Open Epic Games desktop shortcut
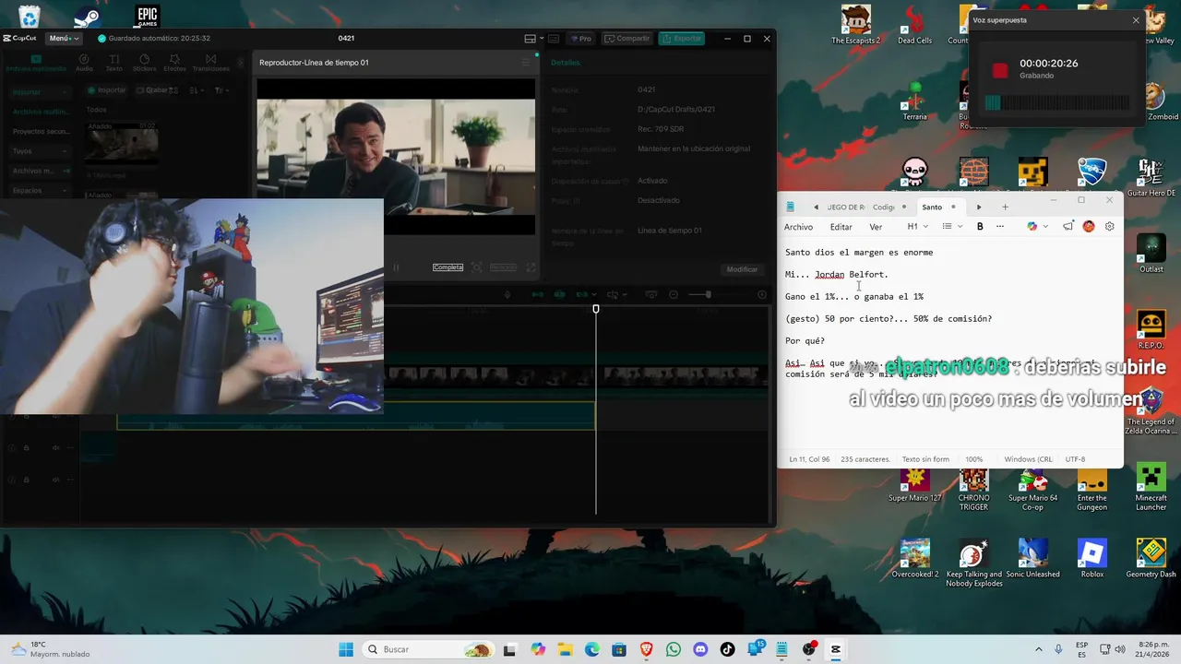Image resolution: width=1181 pixels, height=664 pixels. coord(147,15)
